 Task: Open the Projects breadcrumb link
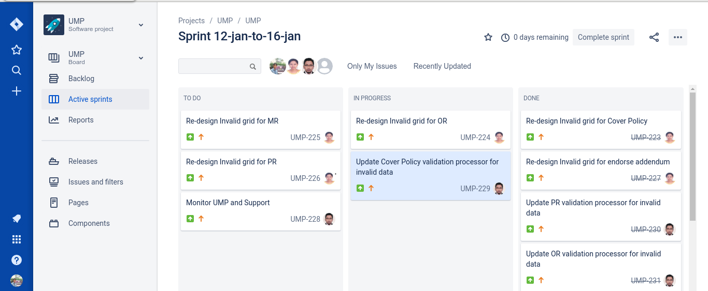pyautogui.click(x=191, y=21)
